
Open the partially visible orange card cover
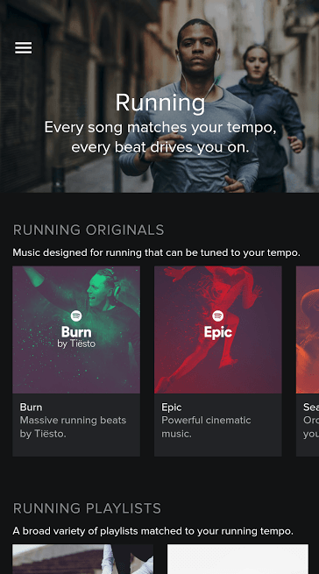[308, 330]
